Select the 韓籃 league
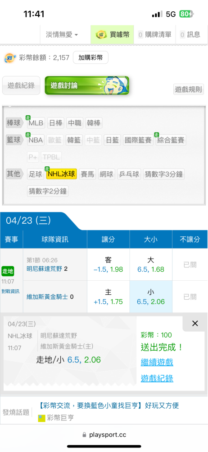This screenshot has height=452, width=208. click(74, 140)
